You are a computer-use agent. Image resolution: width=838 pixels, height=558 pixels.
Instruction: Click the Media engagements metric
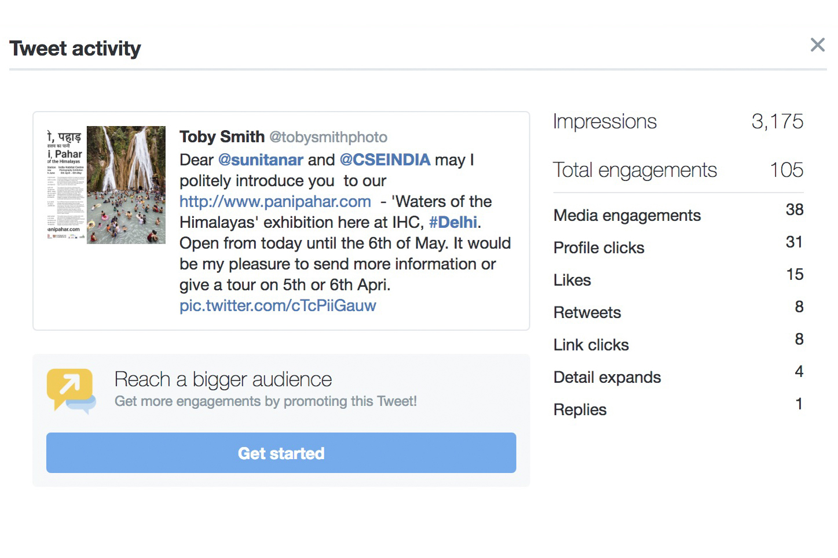coord(627,215)
